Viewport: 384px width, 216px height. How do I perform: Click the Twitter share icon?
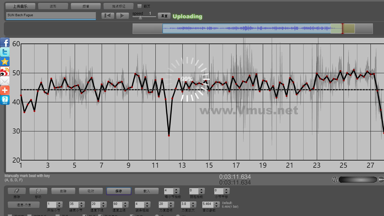(x=5, y=52)
